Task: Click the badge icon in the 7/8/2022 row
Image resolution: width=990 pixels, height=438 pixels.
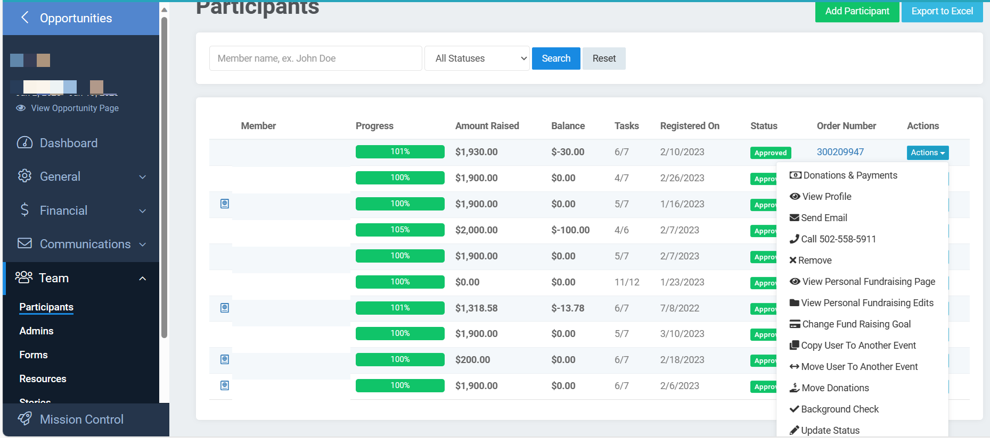Action: point(225,308)
